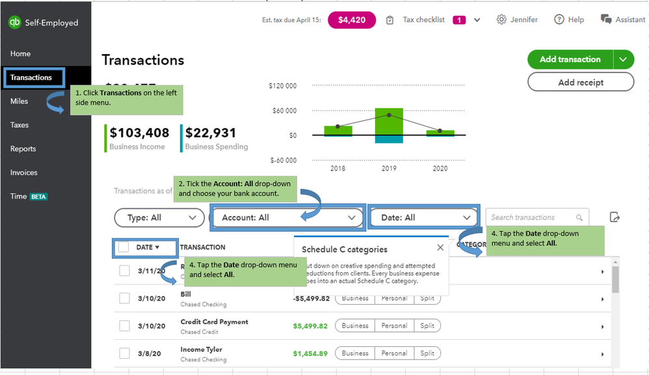The width and height of the screenshot is (649, 375).
Task: Click the Search transactions field
Action: point(530,217)
